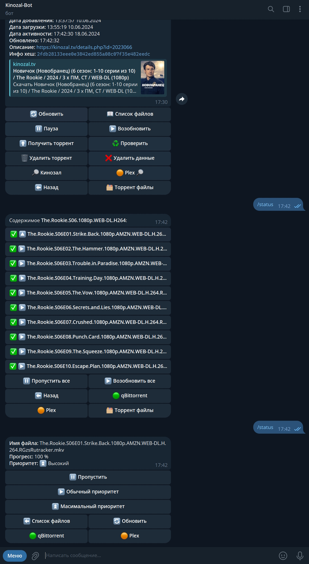Click the Пауза button
This screenshot has height=564, width=309.
(x=46, y=129)
